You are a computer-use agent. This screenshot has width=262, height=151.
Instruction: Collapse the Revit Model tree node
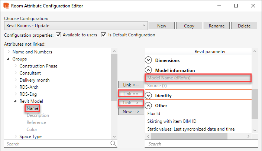pos(16,101)
